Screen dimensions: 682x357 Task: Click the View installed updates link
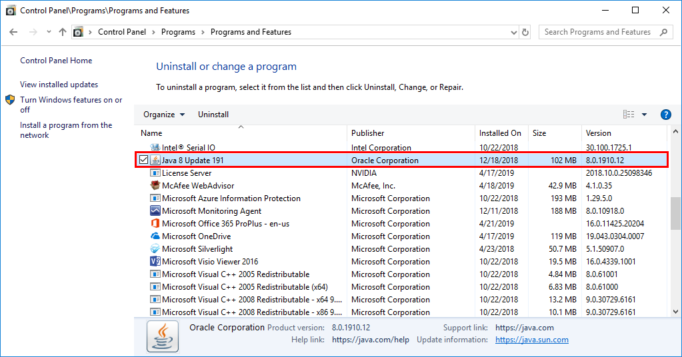tap(59, 85)
